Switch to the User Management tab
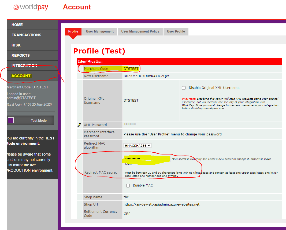The image size is (286, 230). tap(100, 31)
